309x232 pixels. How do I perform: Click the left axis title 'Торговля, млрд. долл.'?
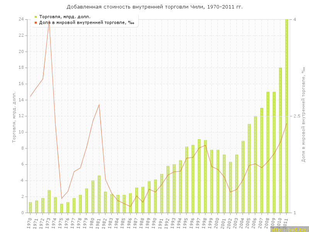[14, 117]
